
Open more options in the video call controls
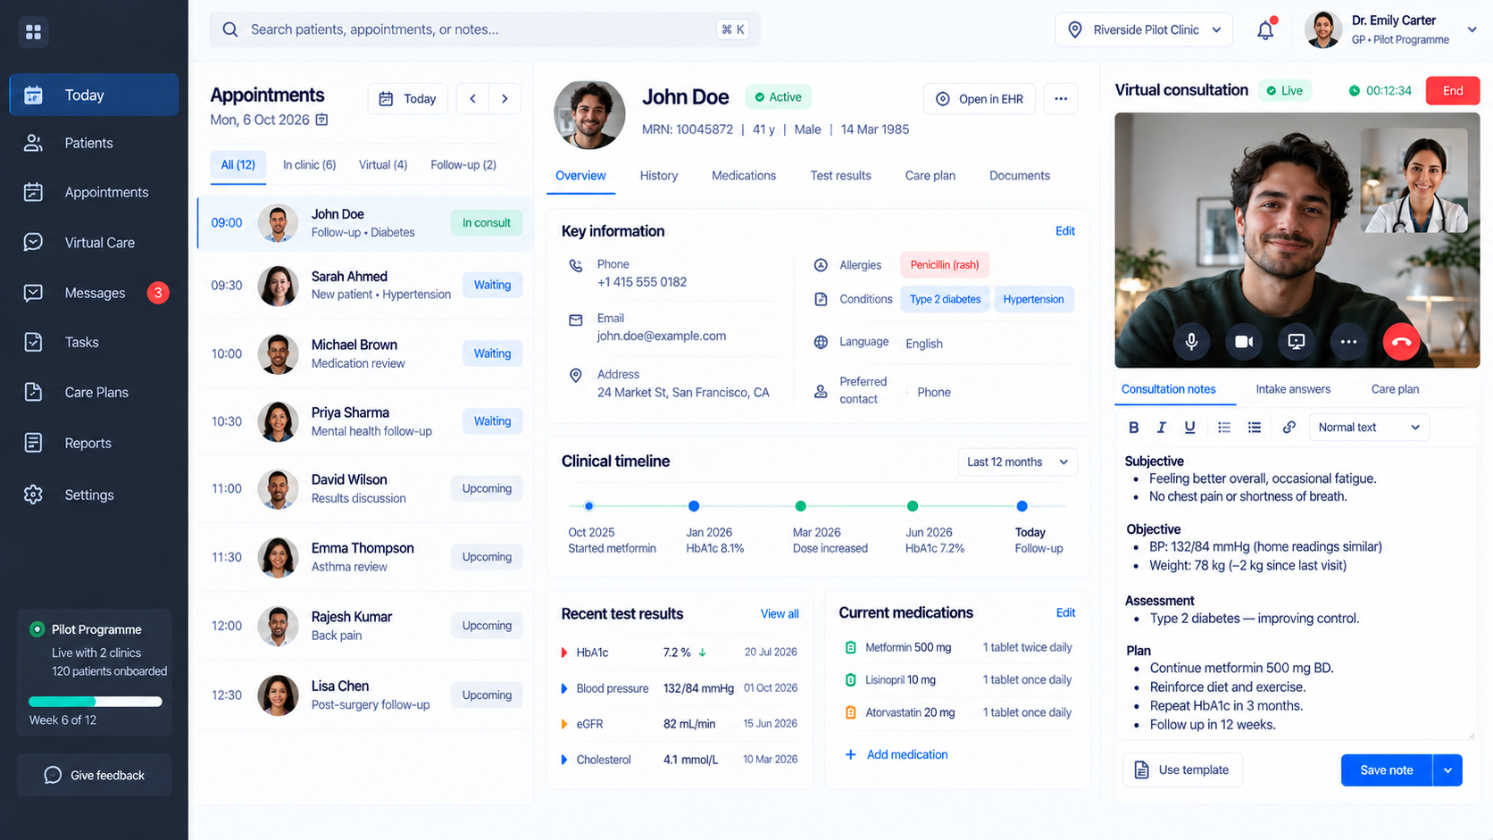(1348, 342)
